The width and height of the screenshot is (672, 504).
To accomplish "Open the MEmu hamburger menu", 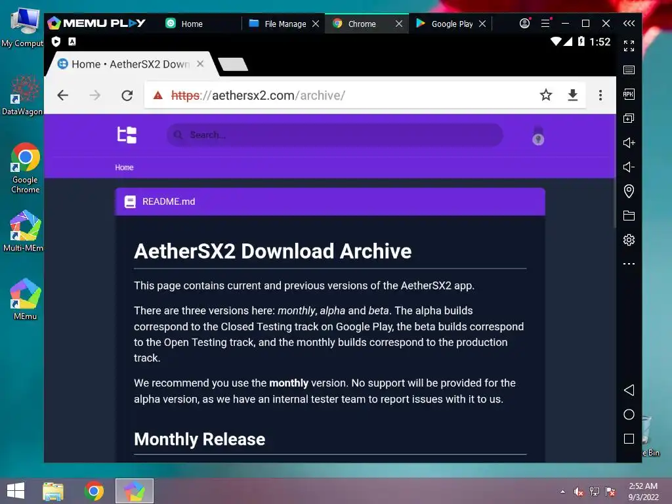I will pos(545,23).
